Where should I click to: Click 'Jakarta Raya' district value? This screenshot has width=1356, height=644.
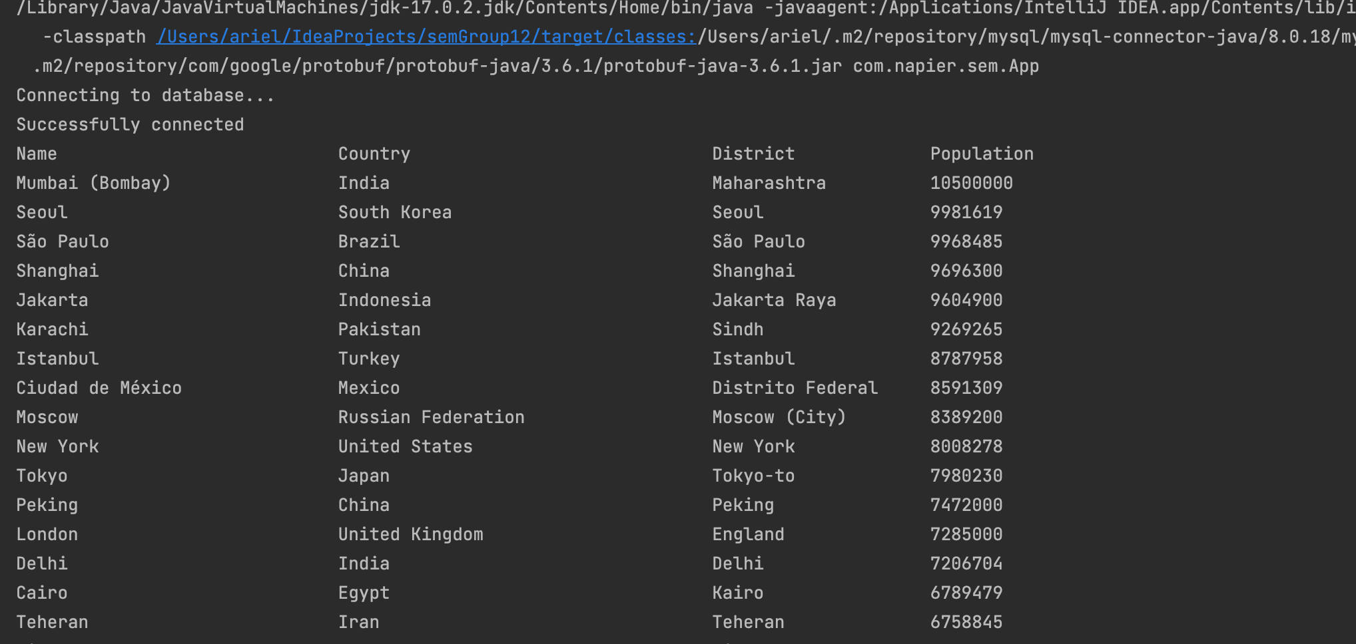tap(774, 300)
